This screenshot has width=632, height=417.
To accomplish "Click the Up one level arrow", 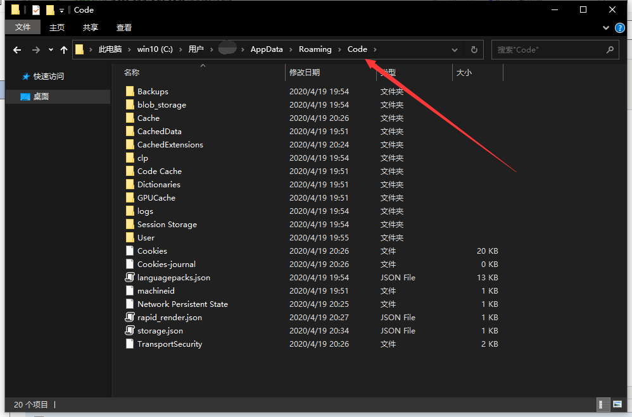I will (63, 50).
